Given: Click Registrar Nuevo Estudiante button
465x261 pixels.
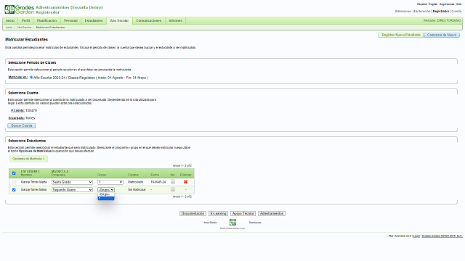Looking at the screenshot, I should pyautogui.click(x=401, y=35).
